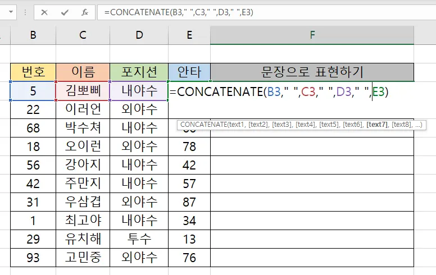Click text1 argument in function tooltip

(x=236, y=125)
